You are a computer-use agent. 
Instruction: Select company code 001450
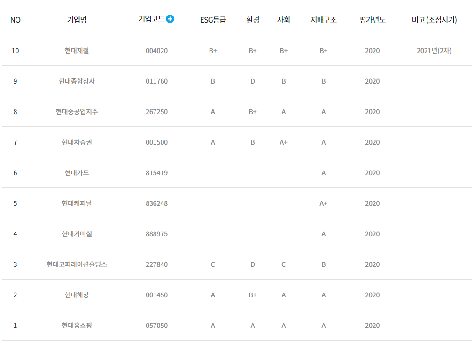tap(156, 295)
